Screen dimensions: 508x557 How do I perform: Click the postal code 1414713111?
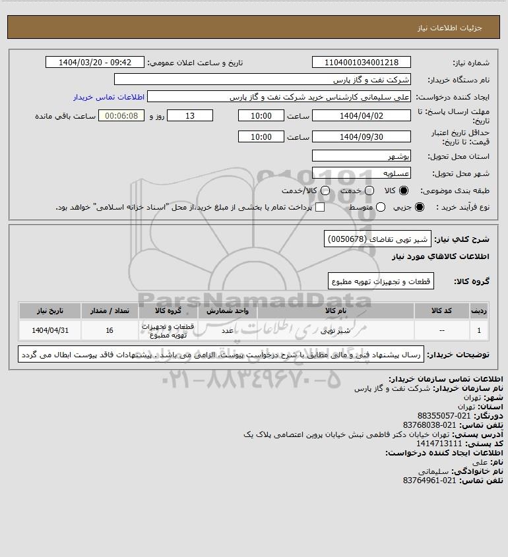click(x=439, y=444)
